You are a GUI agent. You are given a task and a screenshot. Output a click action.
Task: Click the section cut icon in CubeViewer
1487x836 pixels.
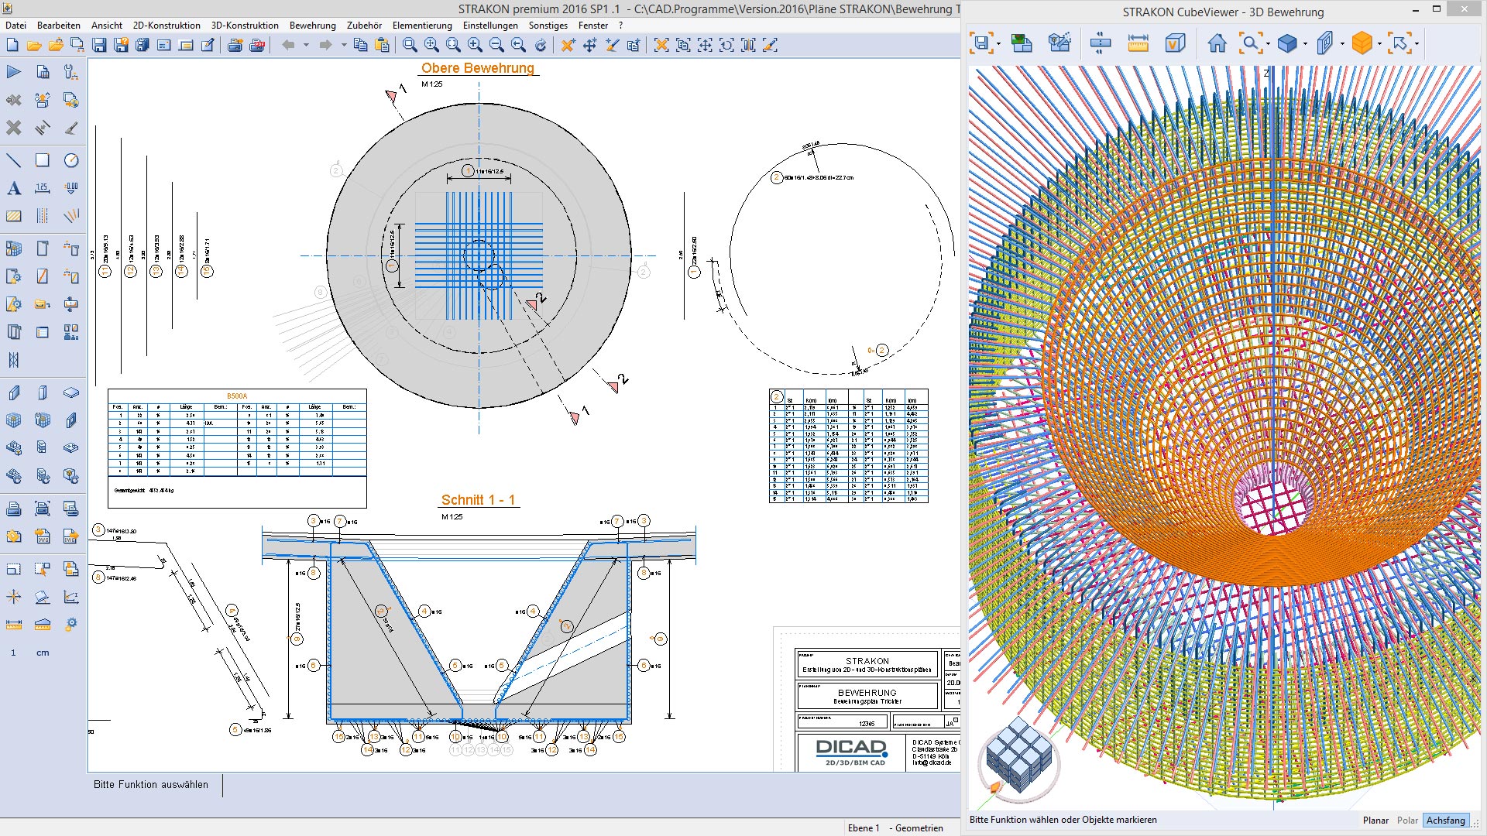point(1101,43)
